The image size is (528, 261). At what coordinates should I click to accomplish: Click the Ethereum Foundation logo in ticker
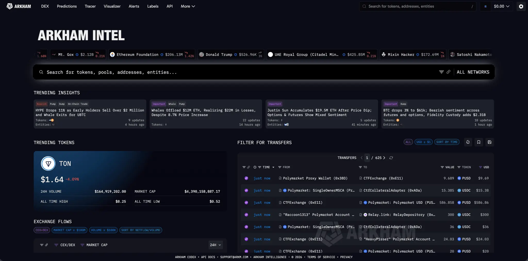pos(112,54)
